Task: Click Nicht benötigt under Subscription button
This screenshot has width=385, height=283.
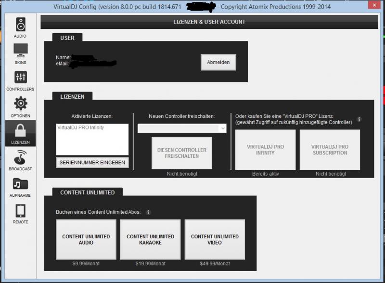Action: pos(331,174)
